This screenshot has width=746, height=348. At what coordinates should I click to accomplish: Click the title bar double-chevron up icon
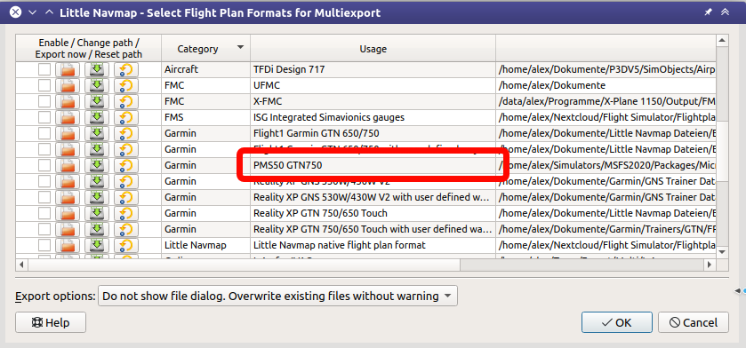coord(725,12)
